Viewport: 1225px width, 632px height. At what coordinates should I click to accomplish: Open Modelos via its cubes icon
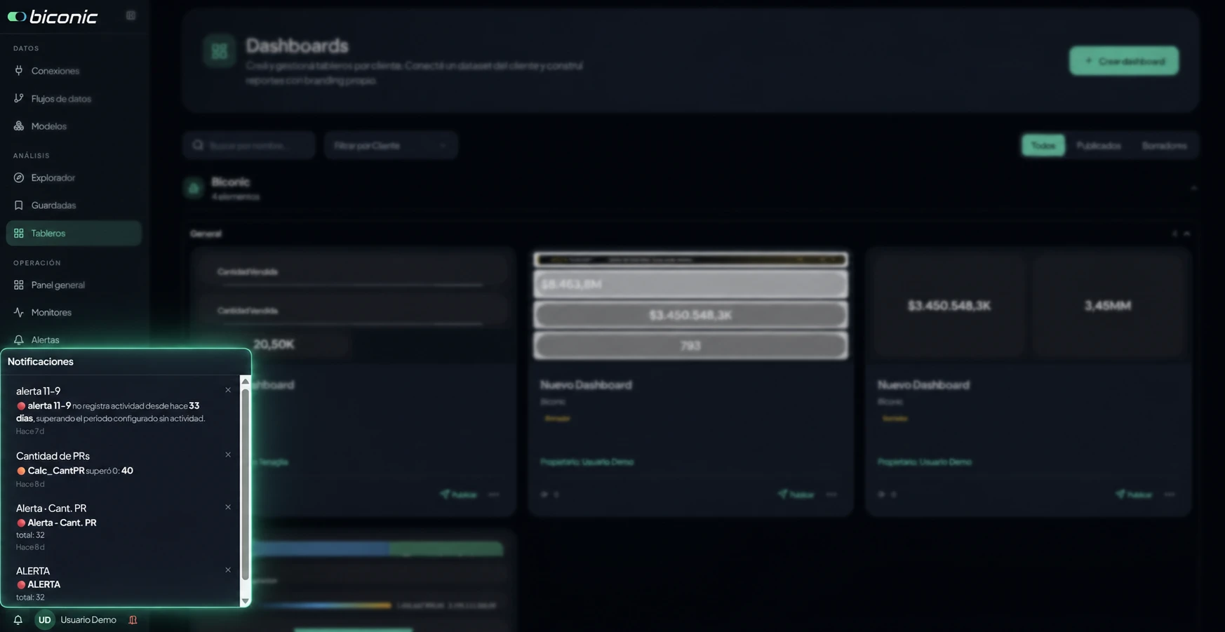click(x=19, y=126)
